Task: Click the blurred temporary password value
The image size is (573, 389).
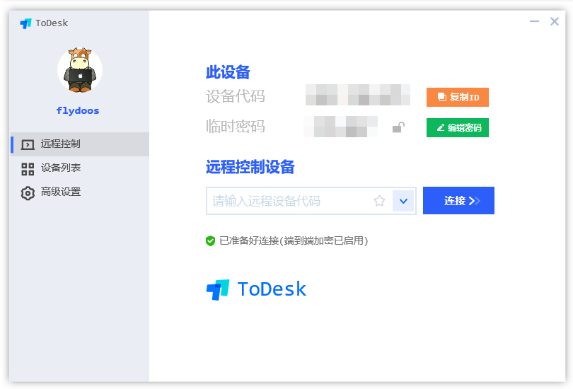Action: click(x=340, y=127)
